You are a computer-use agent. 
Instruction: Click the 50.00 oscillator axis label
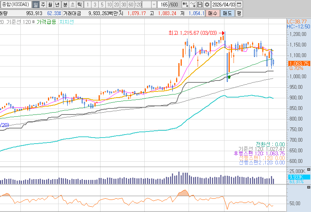point(295,203)
